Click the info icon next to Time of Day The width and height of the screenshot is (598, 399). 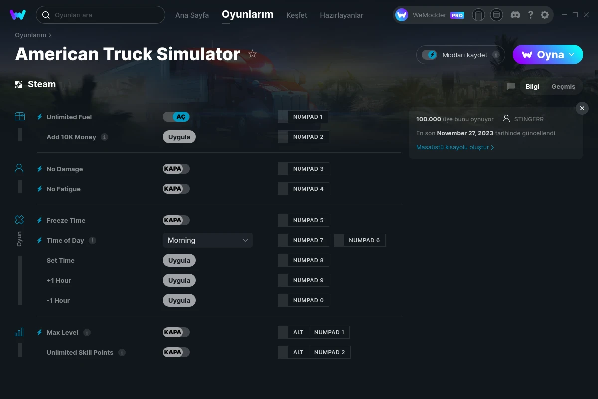point(92,240)
